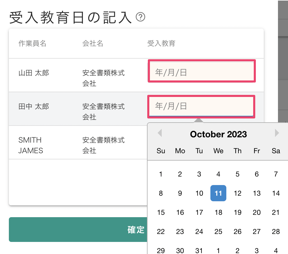Select October 31 in the calendar

pos(199,250)
